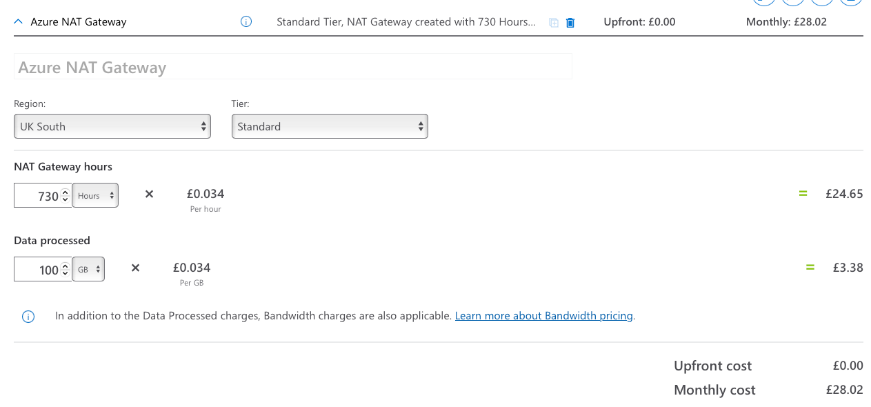The image size is (871, 407).
Task: Click the Azure NAT Gateway header title
Action: coord(79,22)
